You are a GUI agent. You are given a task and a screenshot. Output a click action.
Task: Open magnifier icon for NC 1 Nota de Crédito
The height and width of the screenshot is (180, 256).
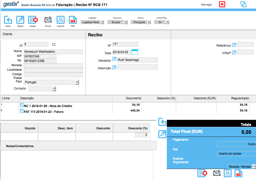(x=22, y=105)
